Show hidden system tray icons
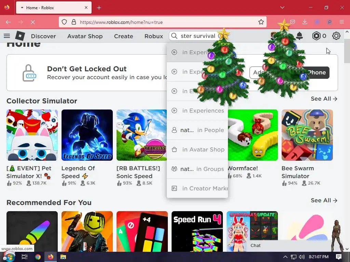Image resolution: width=350 pixels, height=262 pixels. [x=285, y=257]
